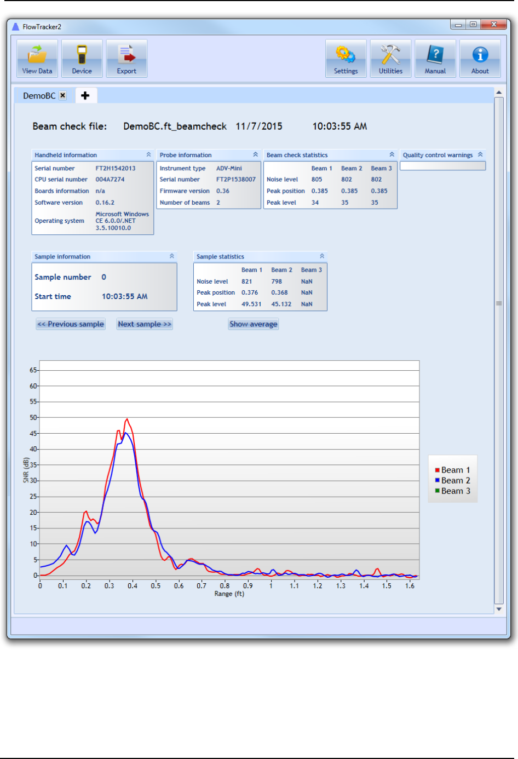Click the Beam 1 red legend swatch
Viewport: 518px width, 759px height.
(x=438, y=470)
